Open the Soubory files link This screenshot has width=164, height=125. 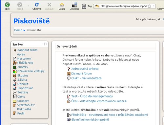tap(23, 101)
